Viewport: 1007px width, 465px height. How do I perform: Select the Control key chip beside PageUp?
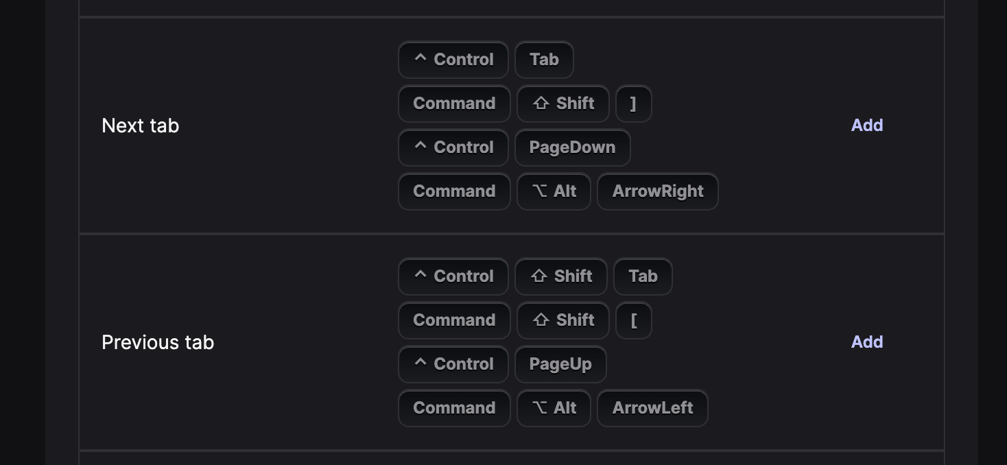tap(453, 364)
